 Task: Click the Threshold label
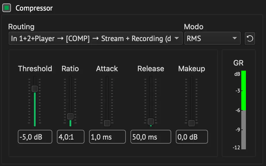tap(35, 69)
